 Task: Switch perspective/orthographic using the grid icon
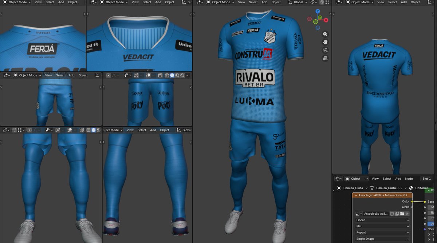(325, 58)
